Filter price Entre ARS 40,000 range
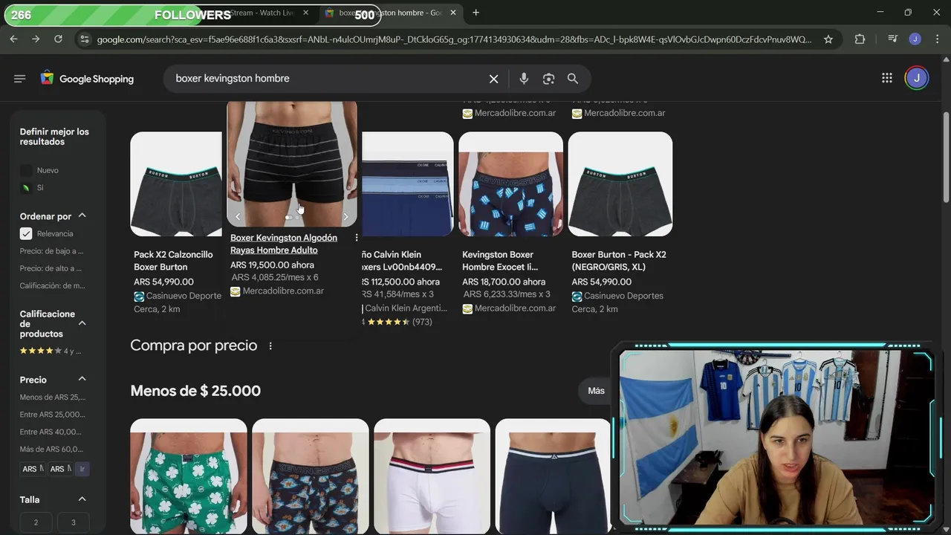Viewport: 951px width, 535px height. click(51, 432)
